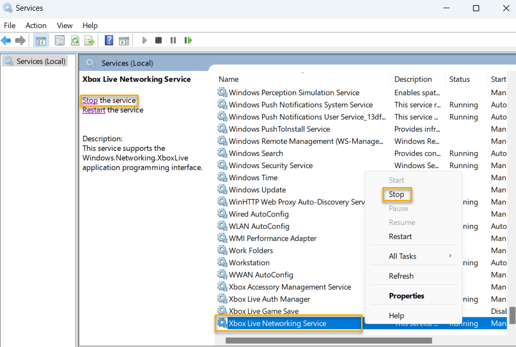Sort by the Name column header
Screen dimensions: 516x347
coord(228,79)
